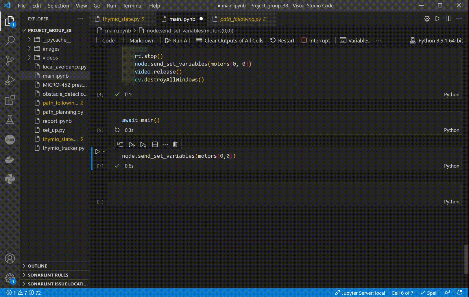Open the Testing flask icon
The width and height of the screenshot is (469, 297).
(x=10, y=120)
